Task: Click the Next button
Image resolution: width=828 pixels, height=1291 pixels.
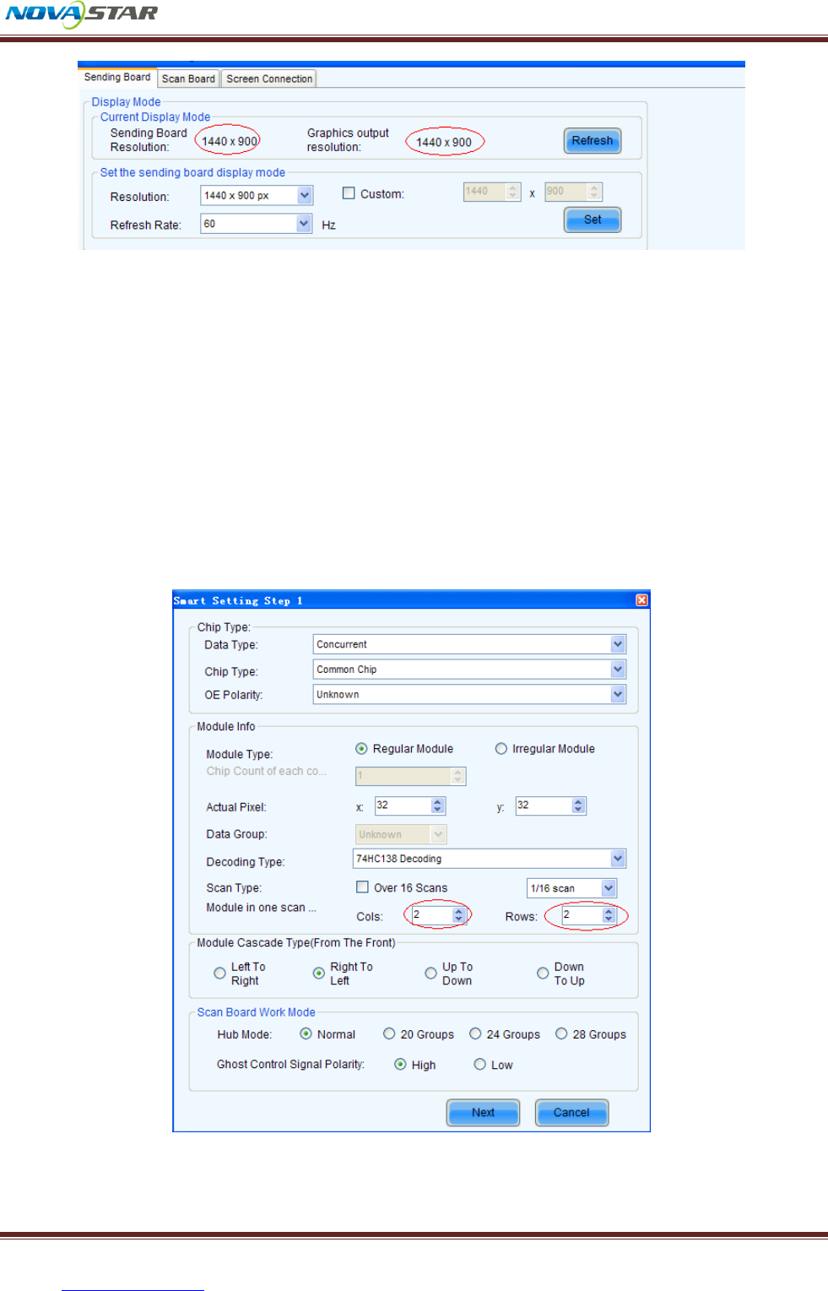Action: 483,1113
